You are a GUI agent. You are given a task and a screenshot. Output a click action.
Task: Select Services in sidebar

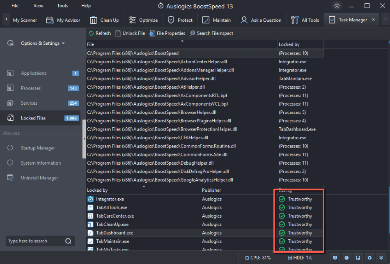(x=40, y=103)
